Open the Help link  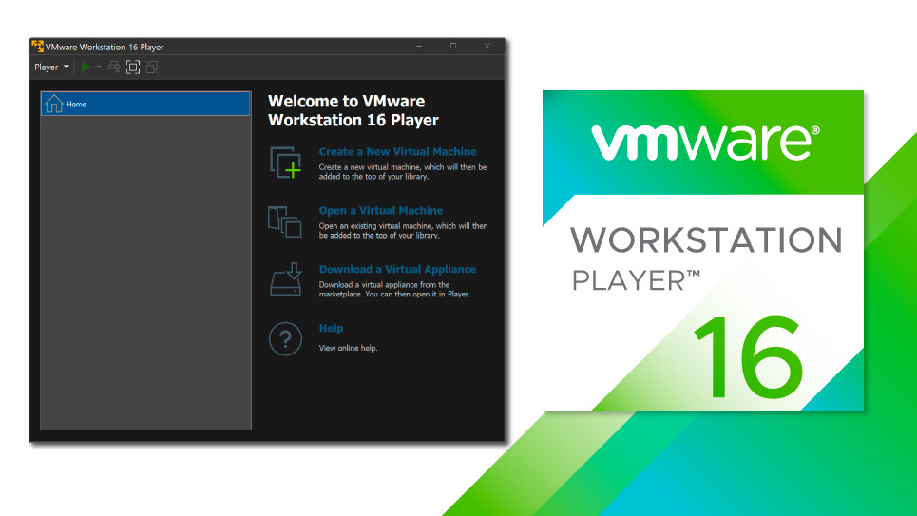tap(331, 329)
